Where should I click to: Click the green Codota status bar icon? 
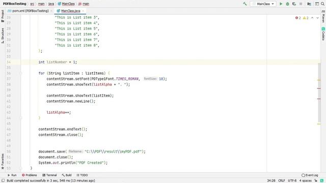coord(322,180)
